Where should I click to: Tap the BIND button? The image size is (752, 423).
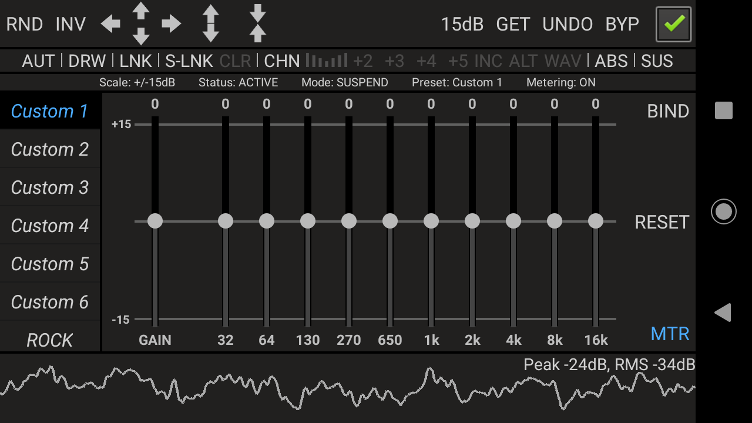coord(668,112)
